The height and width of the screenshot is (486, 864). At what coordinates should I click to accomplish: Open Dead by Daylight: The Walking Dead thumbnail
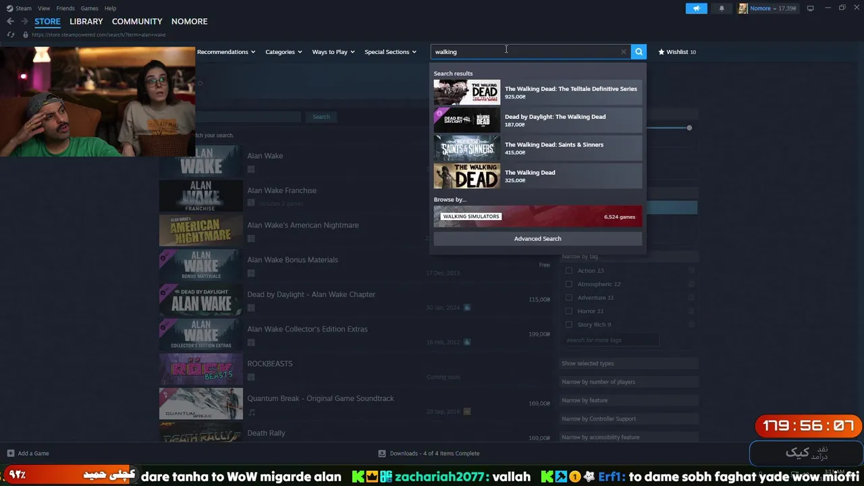(x=467, y=120)
